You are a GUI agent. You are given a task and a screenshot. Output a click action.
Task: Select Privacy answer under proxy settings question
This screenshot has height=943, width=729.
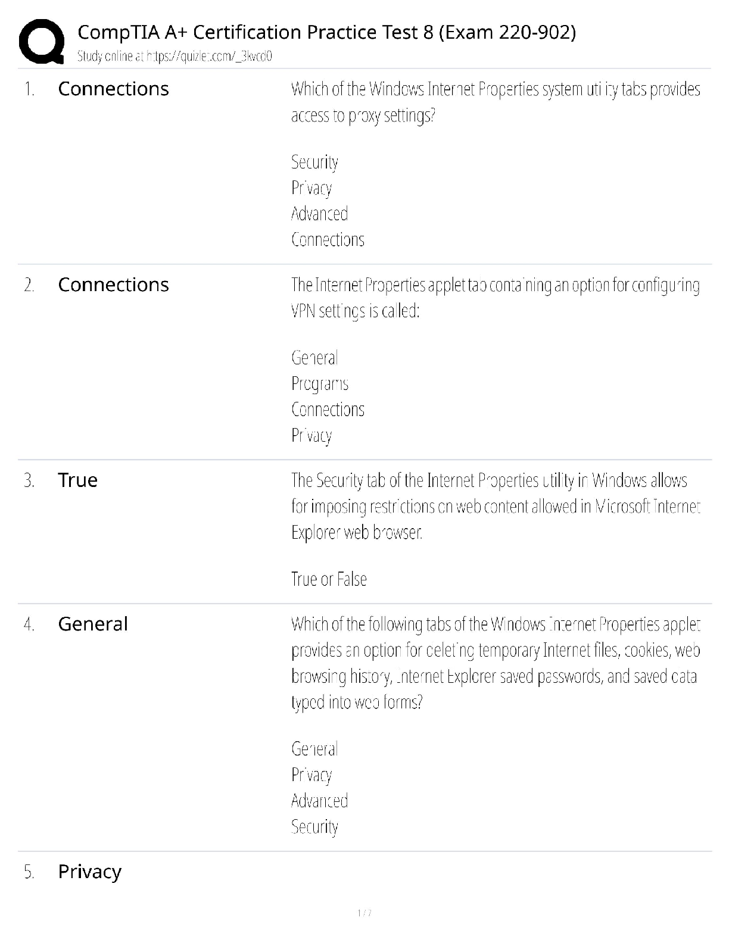point(311,188)
